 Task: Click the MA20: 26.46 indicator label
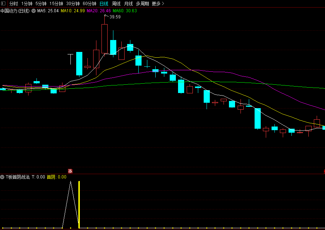[99, 11]
